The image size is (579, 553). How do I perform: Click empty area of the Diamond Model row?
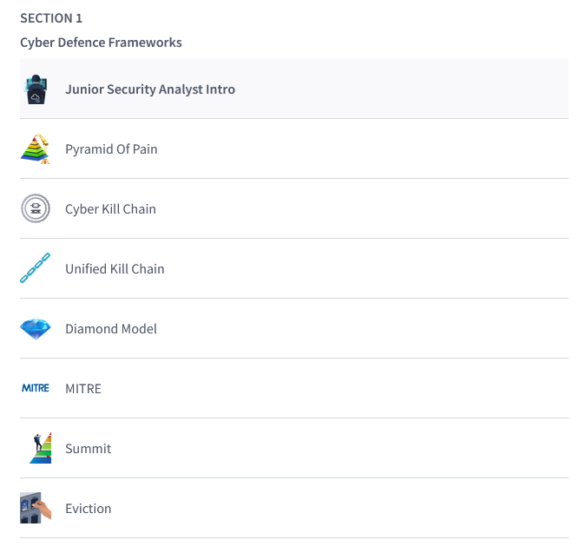365,329
